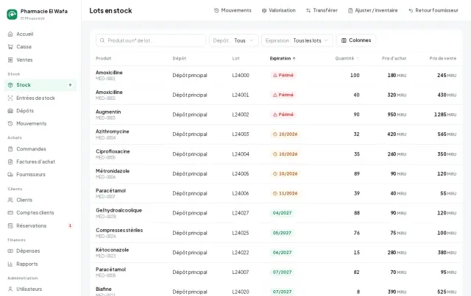The width and height of the screenshot is (471, 296).
Task: Click the Transférer arrows icon
Action: [308, 10]
